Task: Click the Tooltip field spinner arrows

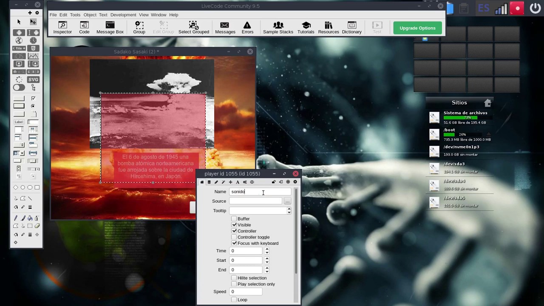Action: point(289,211)
